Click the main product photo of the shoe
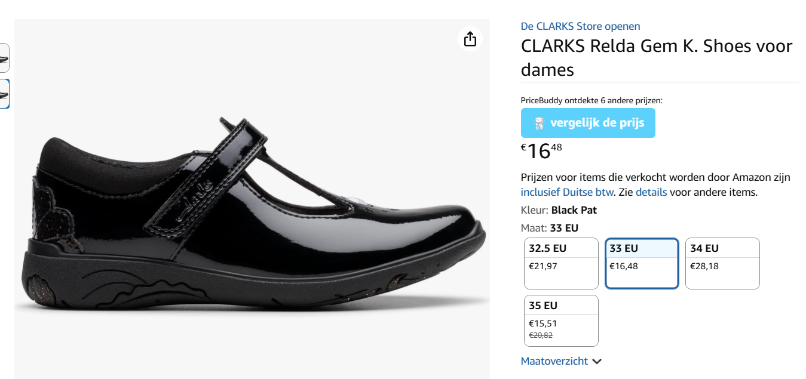806x379 pixels. 251,197
